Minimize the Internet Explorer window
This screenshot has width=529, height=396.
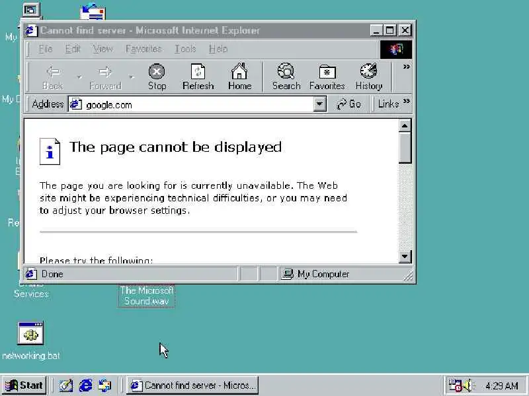point(376,30)
